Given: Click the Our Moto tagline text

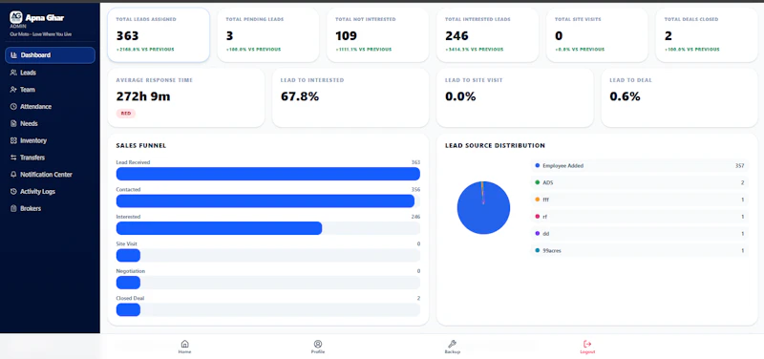Looking at the screenshot, I should [x=41, y=34].
